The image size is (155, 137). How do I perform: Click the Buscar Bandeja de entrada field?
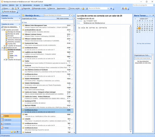tap(56, 15)
